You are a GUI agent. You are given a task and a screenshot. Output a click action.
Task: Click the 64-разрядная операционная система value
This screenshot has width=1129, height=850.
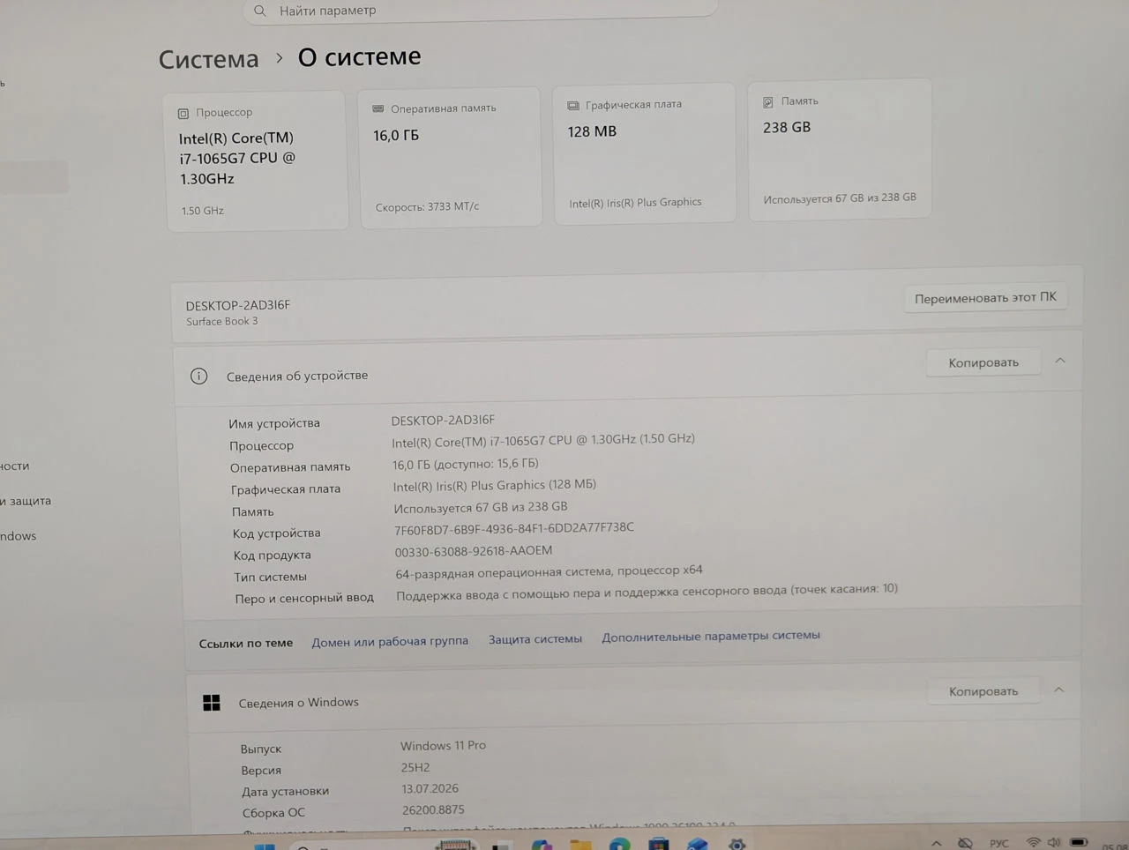pos(549,572)
